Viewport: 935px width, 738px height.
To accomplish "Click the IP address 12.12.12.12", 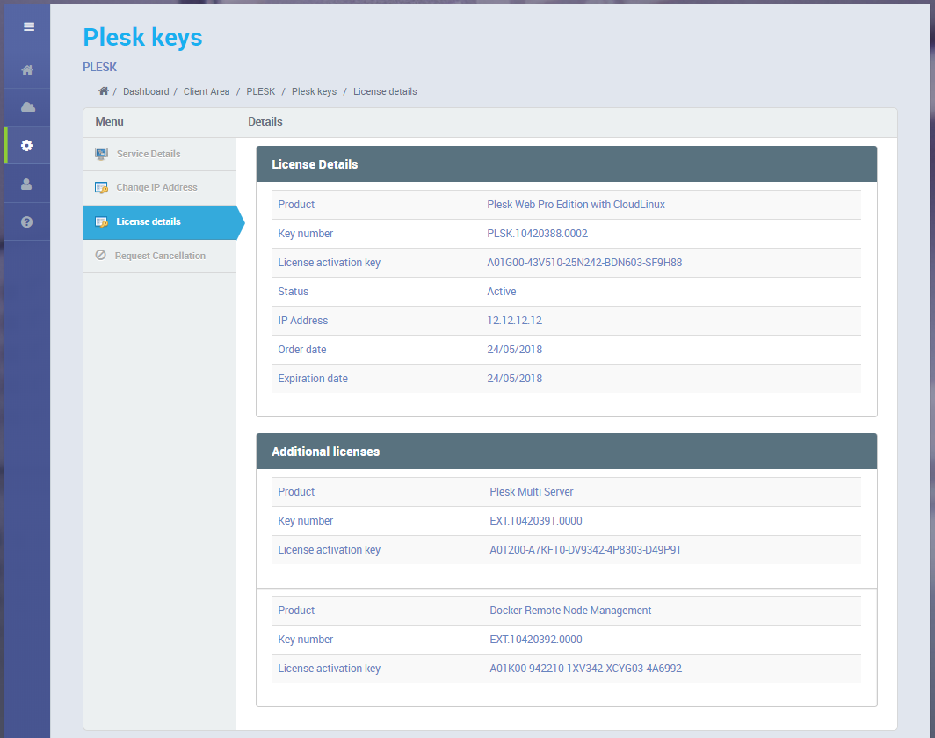I will (x=515, y=321).
